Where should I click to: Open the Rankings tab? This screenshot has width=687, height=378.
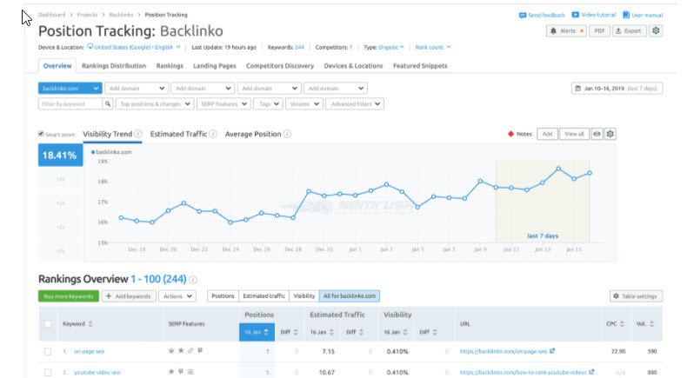click(x=170, y=66)
